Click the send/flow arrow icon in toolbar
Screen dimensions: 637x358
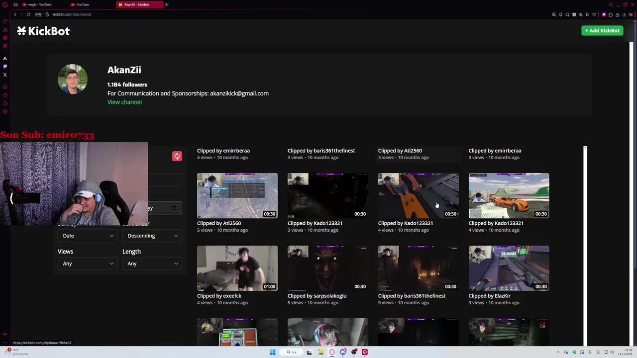(587, 14)
